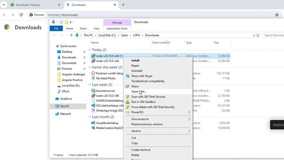284x160 pixels.
Task: Choose Troubleshoot compatibility in context menu
Action: click(x=158, y=81)
